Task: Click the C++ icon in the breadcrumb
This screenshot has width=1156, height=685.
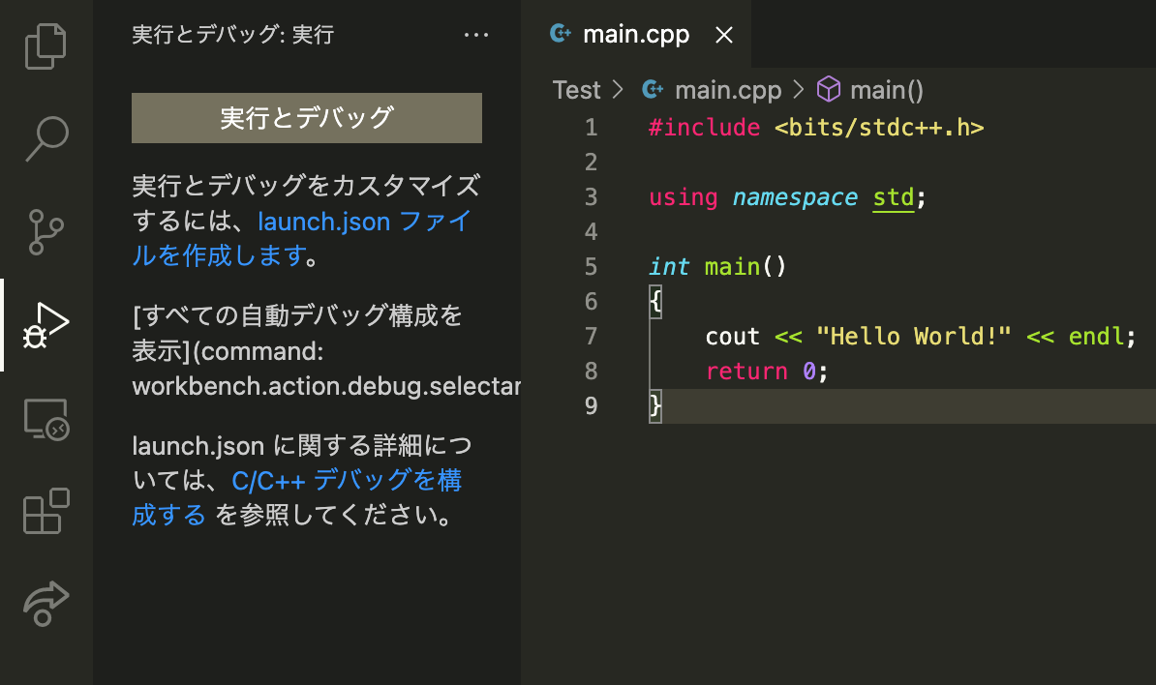Action: pos(653,89)
